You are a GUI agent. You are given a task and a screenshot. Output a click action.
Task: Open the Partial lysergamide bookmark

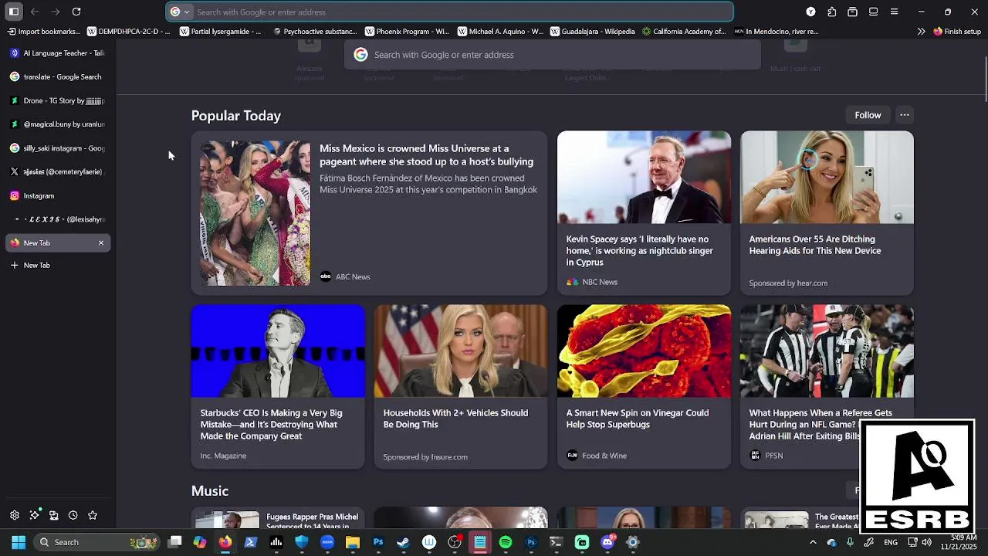click(221, 32)
